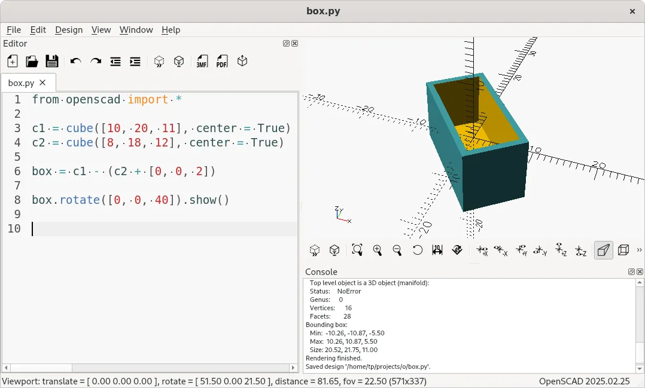
Task: Toggle perspective projection
Action: click(x=603, y=250)
